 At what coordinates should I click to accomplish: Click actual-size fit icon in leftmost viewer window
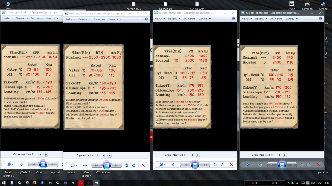coord(21,164)
